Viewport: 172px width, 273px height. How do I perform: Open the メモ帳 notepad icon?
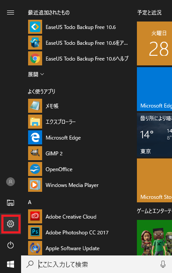(35, 106)
